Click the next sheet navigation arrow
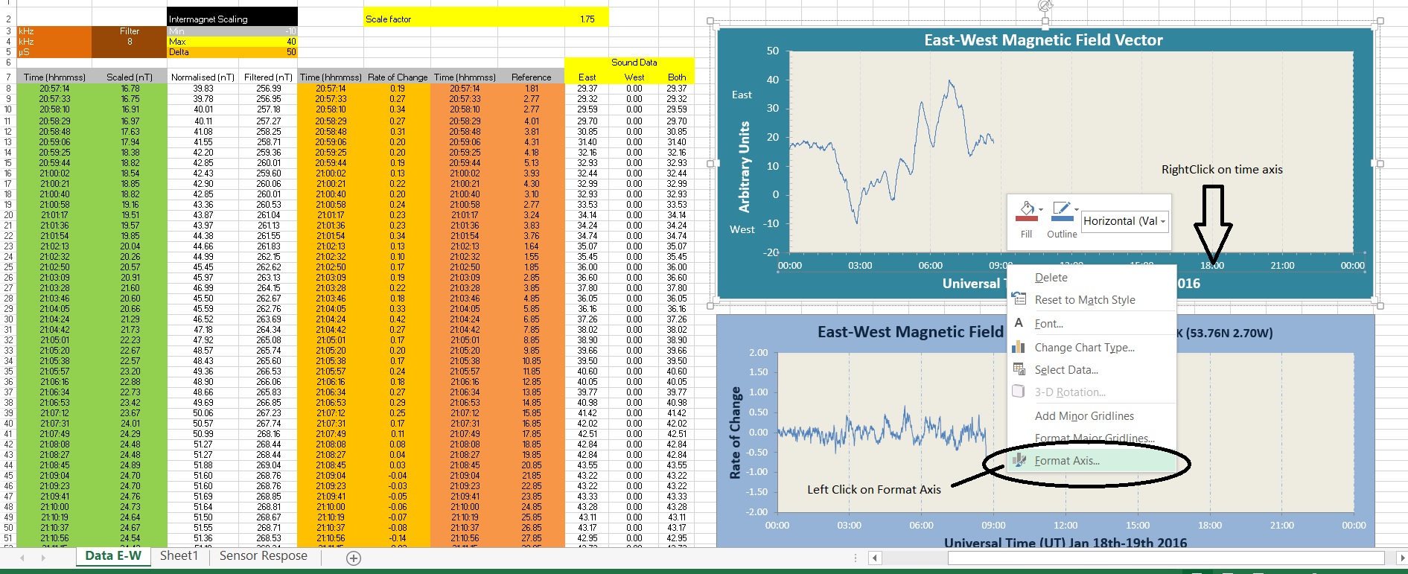This screenshot has width=1408, height=574. (x=43, y=558)
